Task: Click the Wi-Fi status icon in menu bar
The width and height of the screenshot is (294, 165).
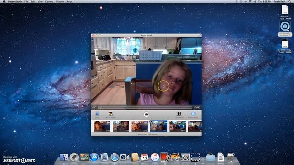Action: click(x=250, y=1)
